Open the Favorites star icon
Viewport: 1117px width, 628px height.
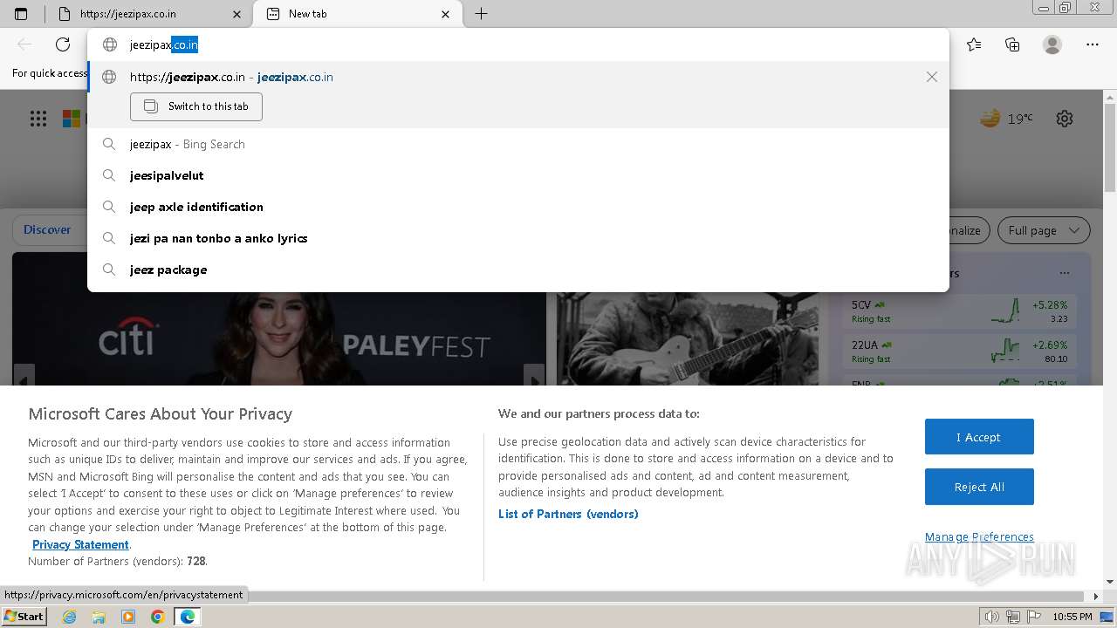pos(974,44)
